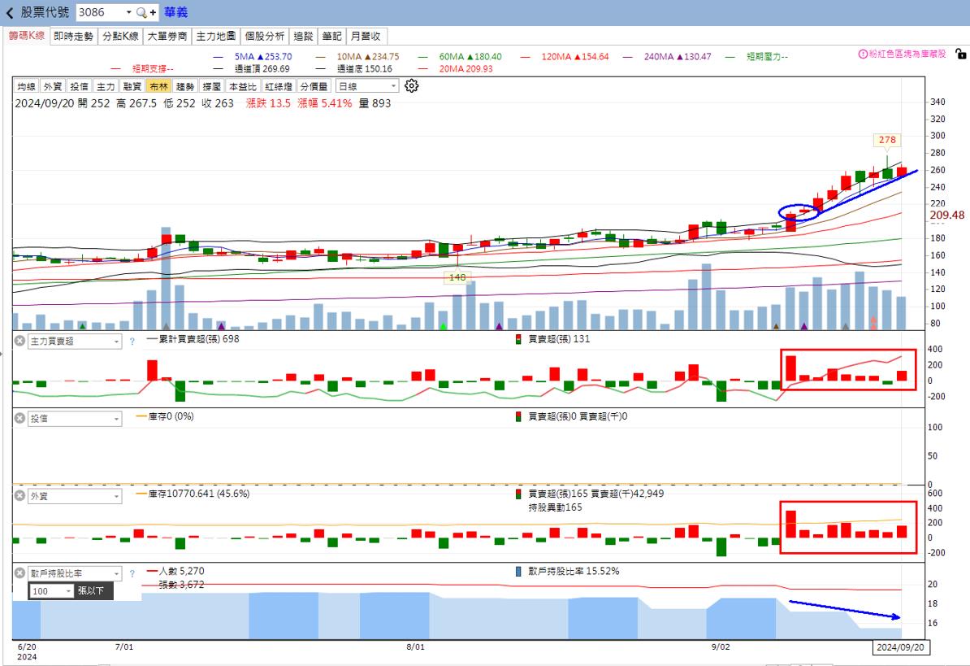
Task: Toggle the 本益比 overlay button
Action: coord(242,86)
